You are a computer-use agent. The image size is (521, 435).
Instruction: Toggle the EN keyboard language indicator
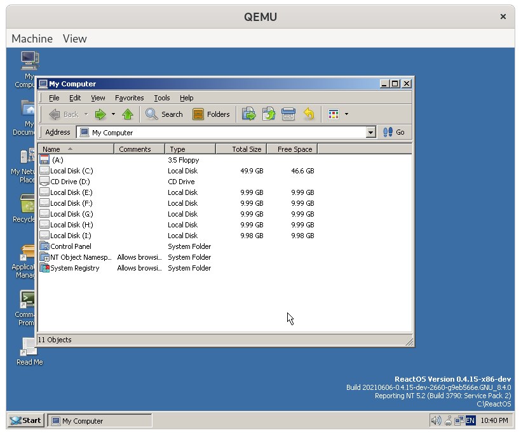click(471, 421)
